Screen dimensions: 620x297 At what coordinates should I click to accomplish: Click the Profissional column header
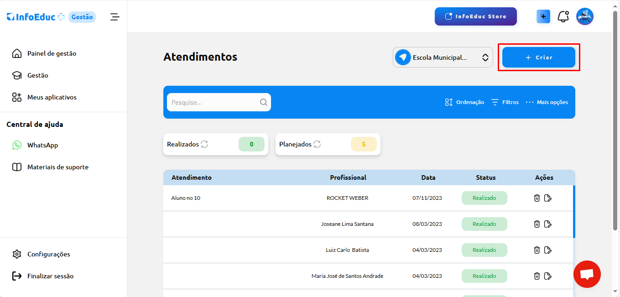(x=348, y=177)
